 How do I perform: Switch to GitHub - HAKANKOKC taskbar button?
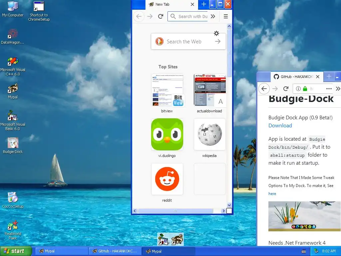coord(115,251)
